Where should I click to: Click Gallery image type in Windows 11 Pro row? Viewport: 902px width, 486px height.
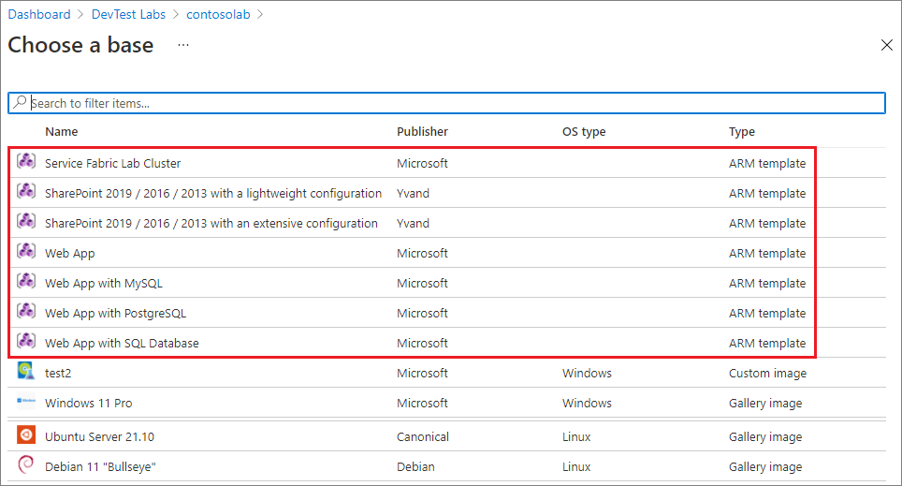coord(765,404)
